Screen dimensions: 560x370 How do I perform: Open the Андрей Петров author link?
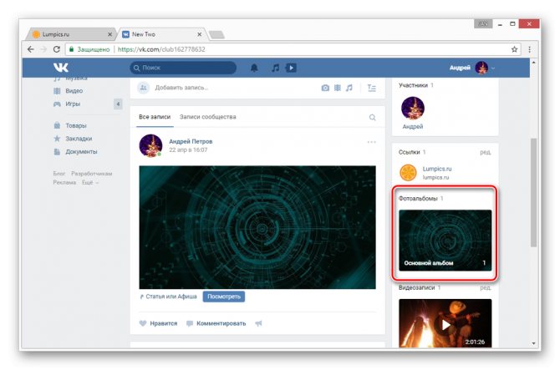191,141
